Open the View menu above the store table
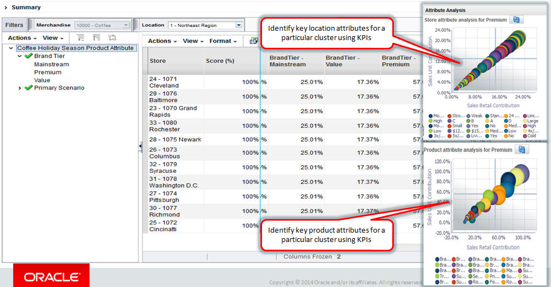The image size is (551, 287). pos(193,41)
